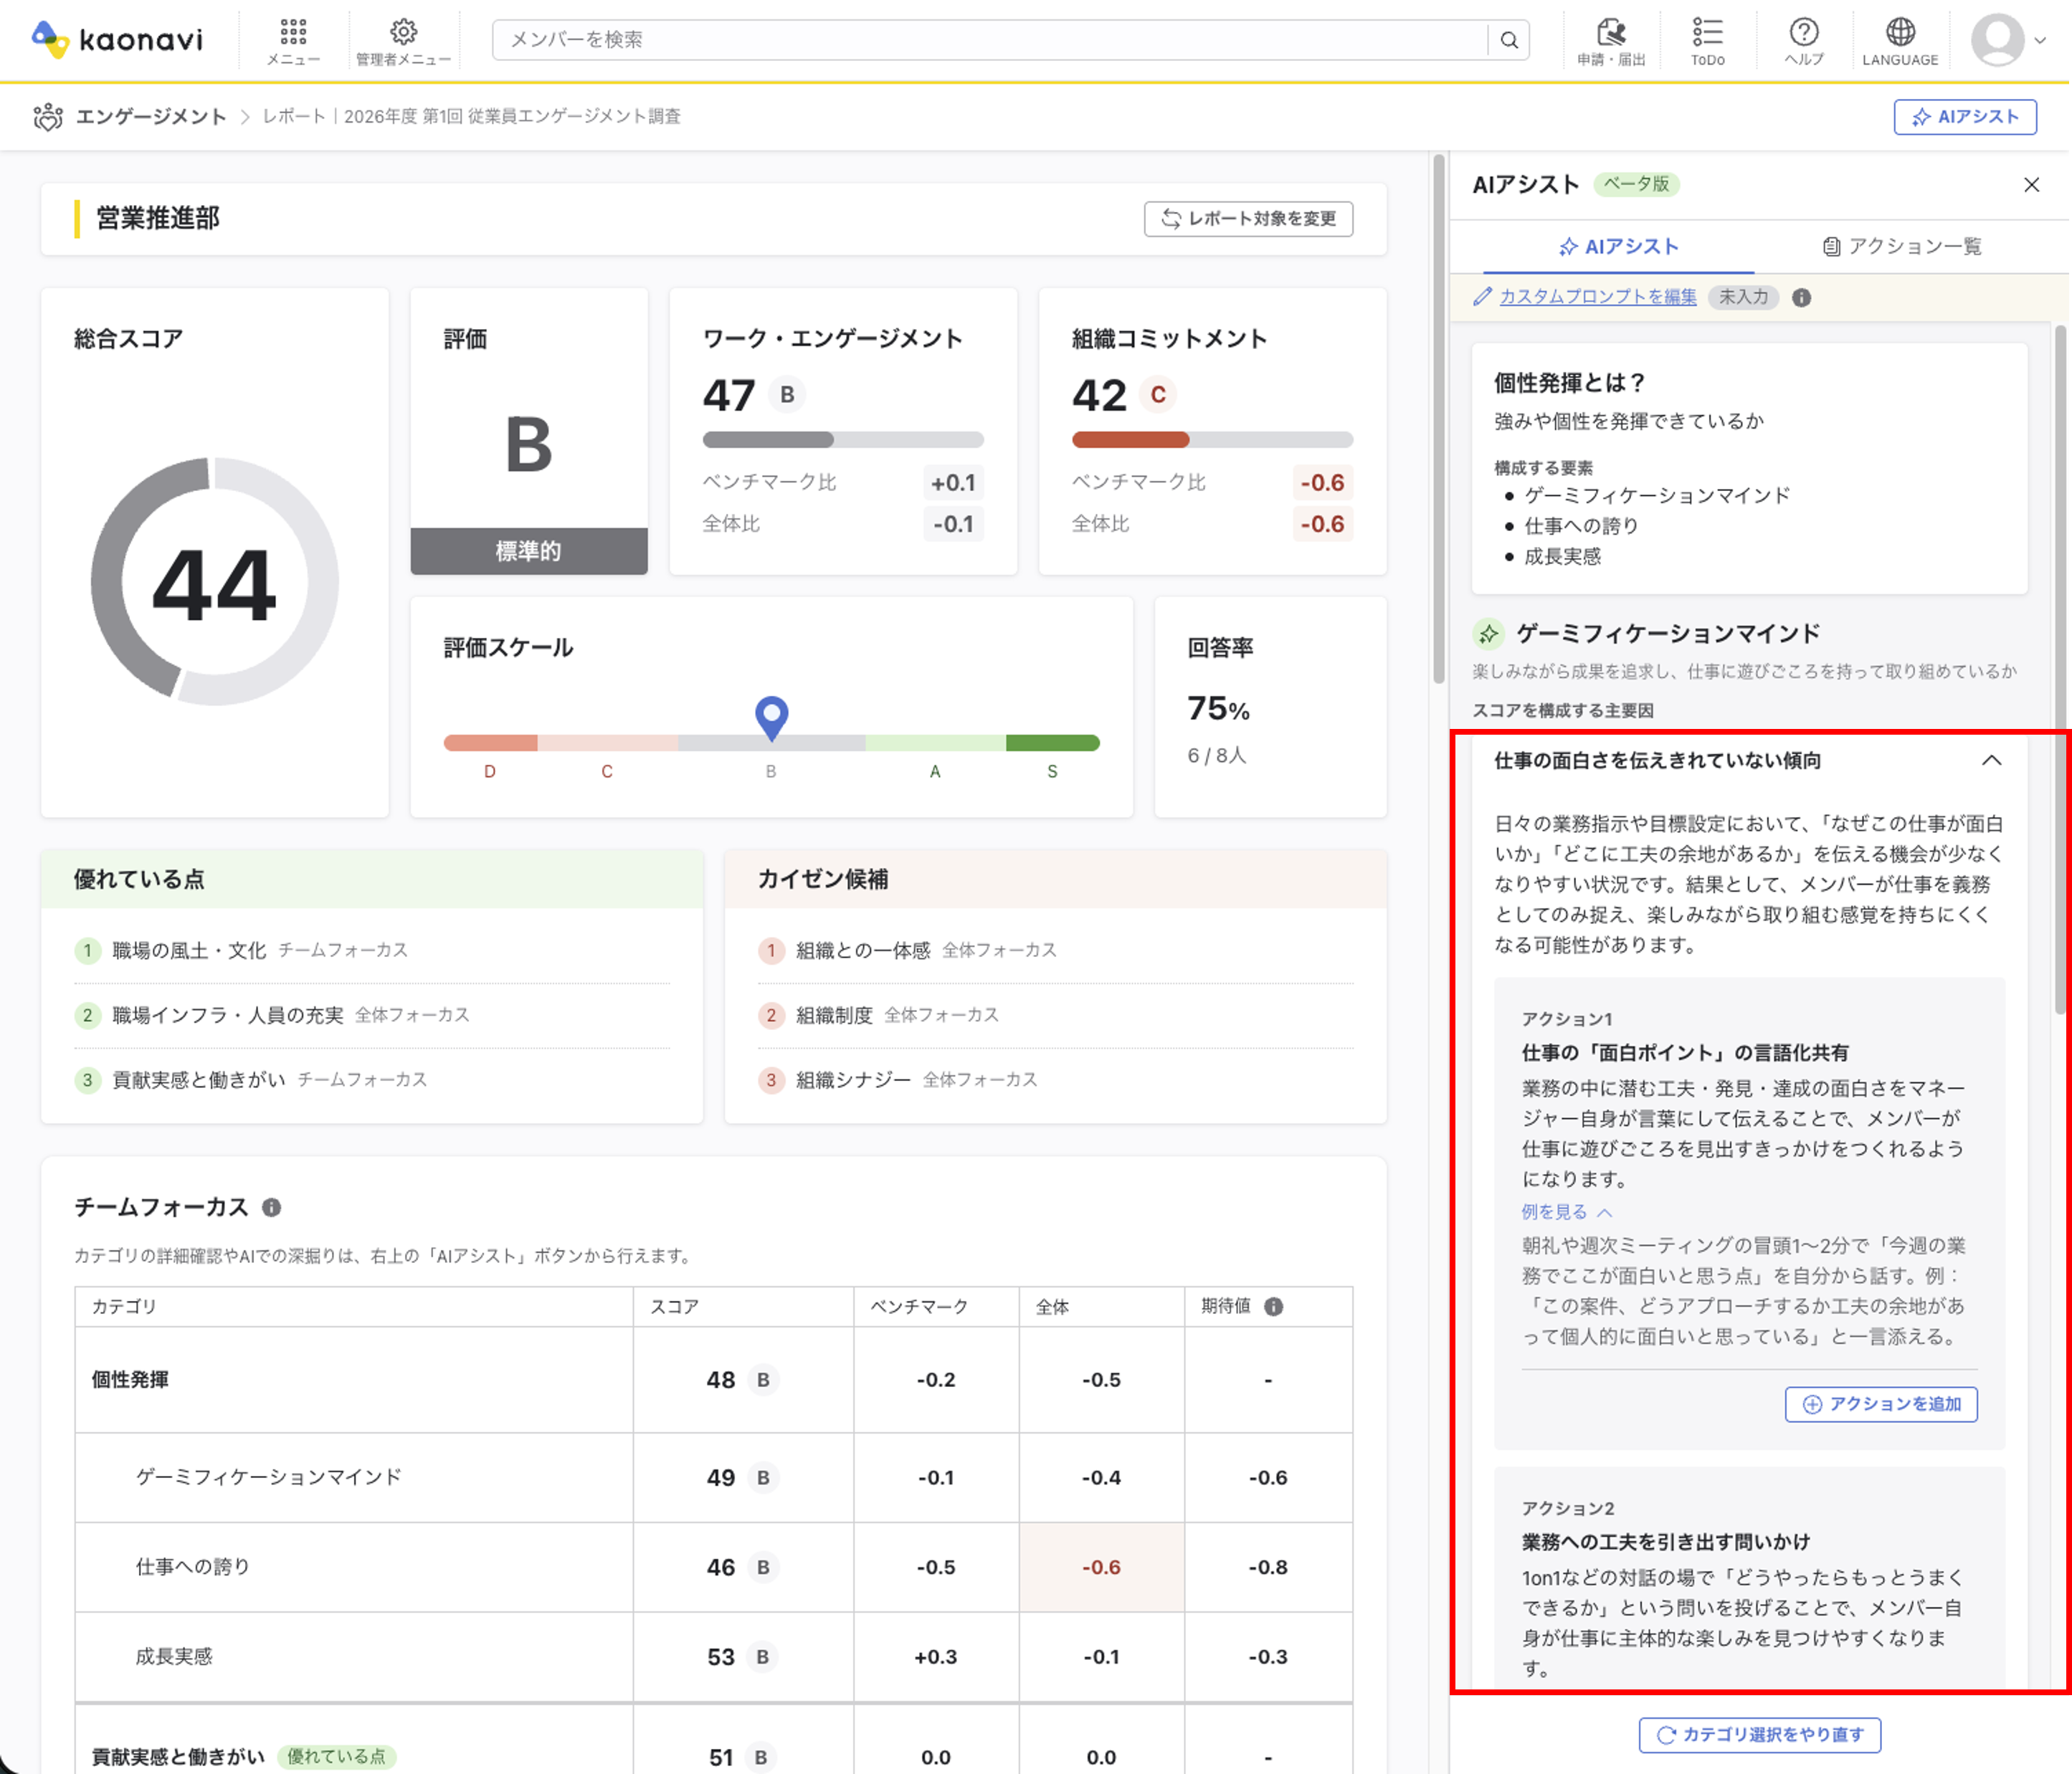Click the AIアシスト button in header
Viewport: 2072px width, 1774px height.
tap(1964, 117)
